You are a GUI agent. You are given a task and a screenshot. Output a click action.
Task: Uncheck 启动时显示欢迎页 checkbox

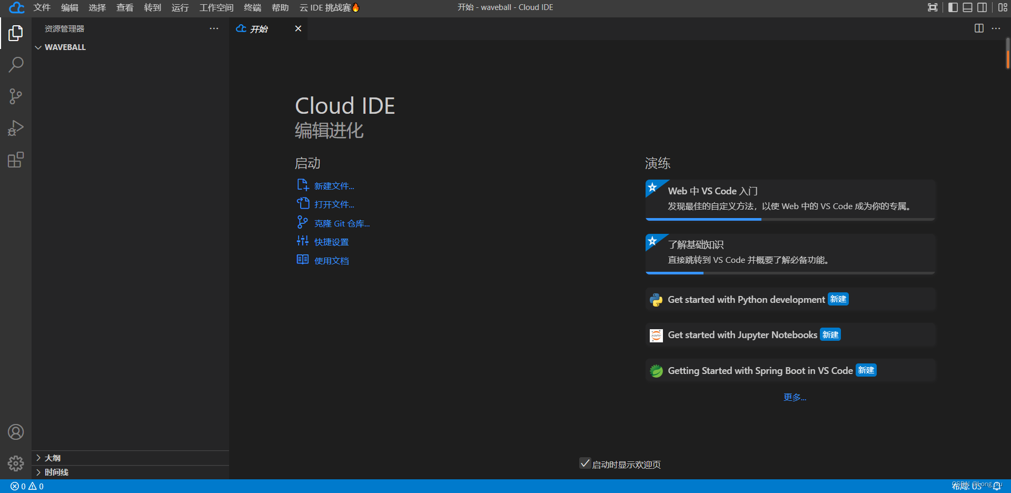[x=584, y=464]
